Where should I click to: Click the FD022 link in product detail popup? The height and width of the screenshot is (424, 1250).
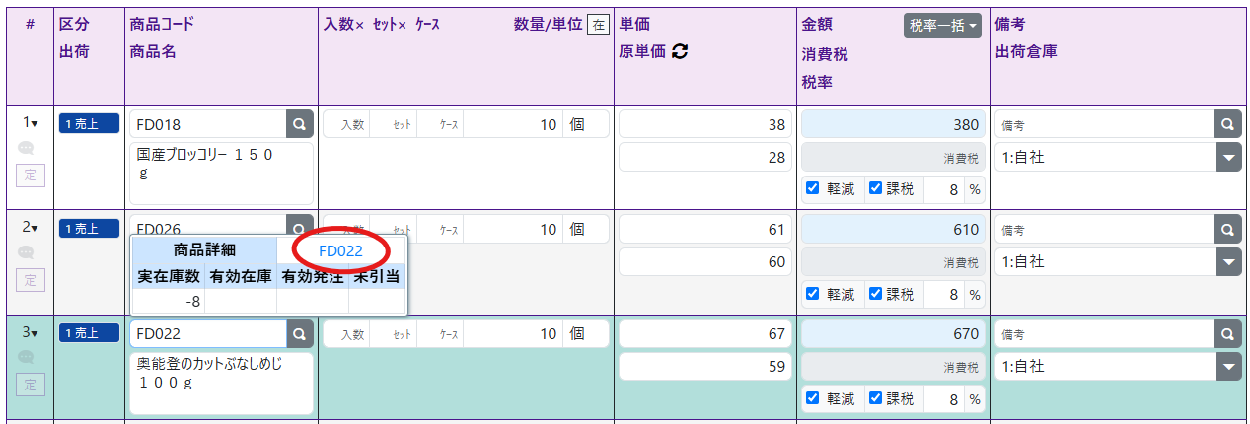(x=340, y=250)
